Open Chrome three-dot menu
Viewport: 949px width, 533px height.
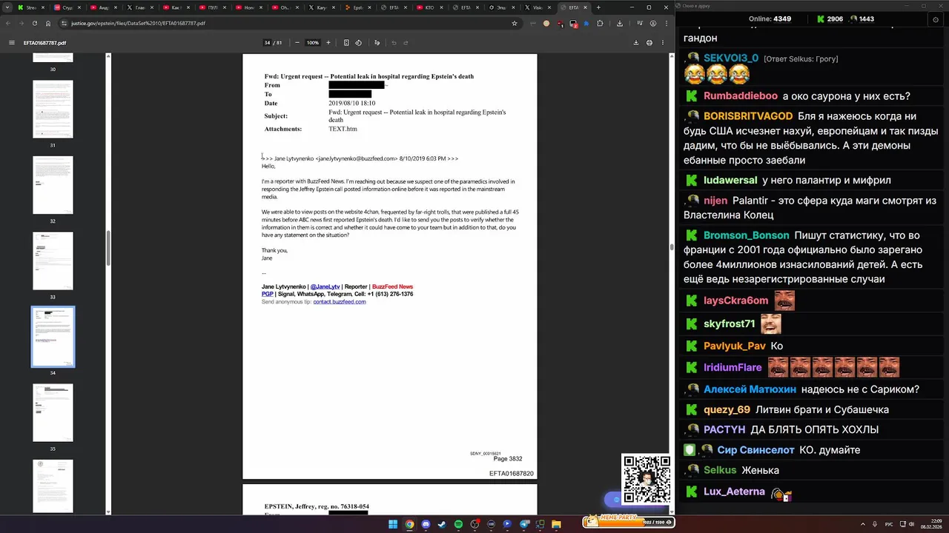(x=665, y=23)
